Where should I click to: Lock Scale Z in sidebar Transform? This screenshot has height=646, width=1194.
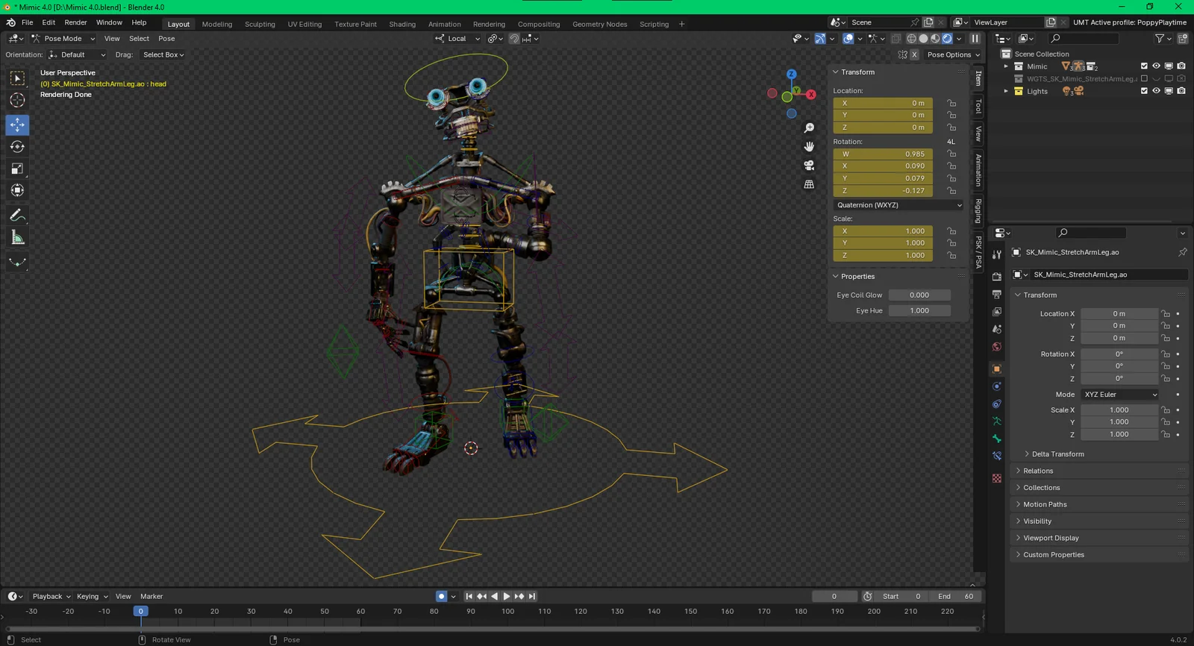[x=951, y=255]
